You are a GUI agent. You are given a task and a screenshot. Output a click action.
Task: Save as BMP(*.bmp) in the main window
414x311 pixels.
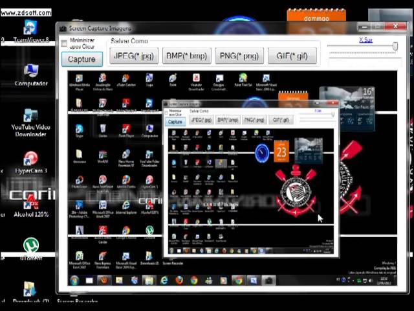[187, 56]
